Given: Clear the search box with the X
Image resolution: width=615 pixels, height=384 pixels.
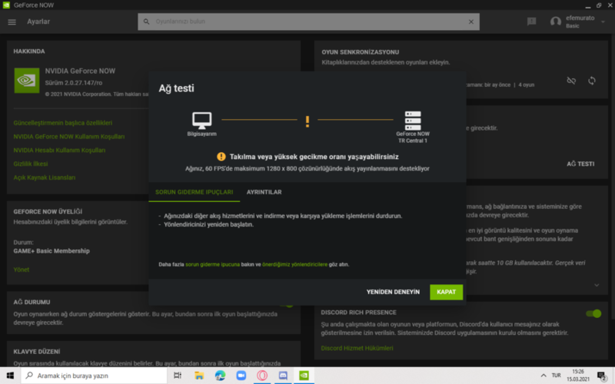Looking at the screenshot, I should coord(471,22).
